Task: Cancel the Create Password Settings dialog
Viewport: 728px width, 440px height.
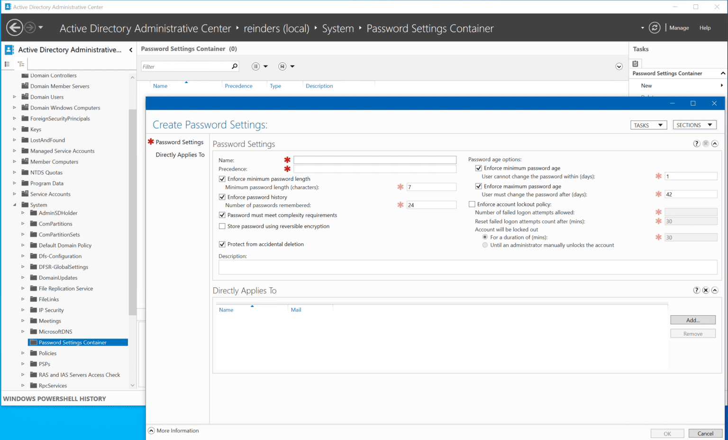Action: pyautogui.click(x=705, y=433)
